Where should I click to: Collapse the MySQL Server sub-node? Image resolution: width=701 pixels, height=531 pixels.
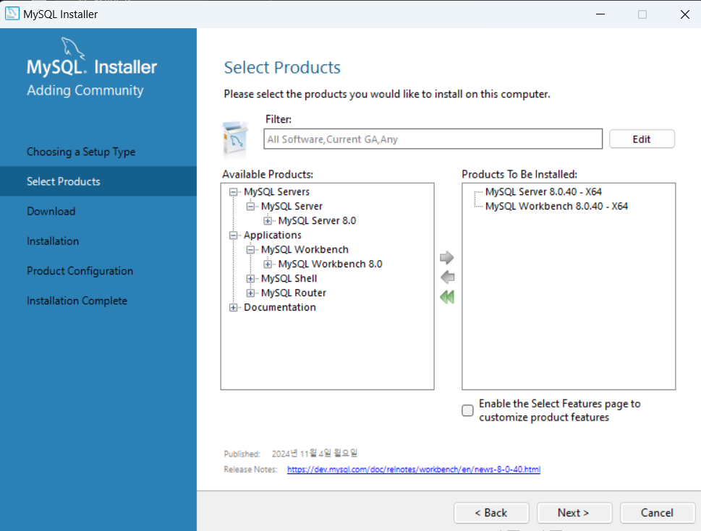click(x=250, y=207)
